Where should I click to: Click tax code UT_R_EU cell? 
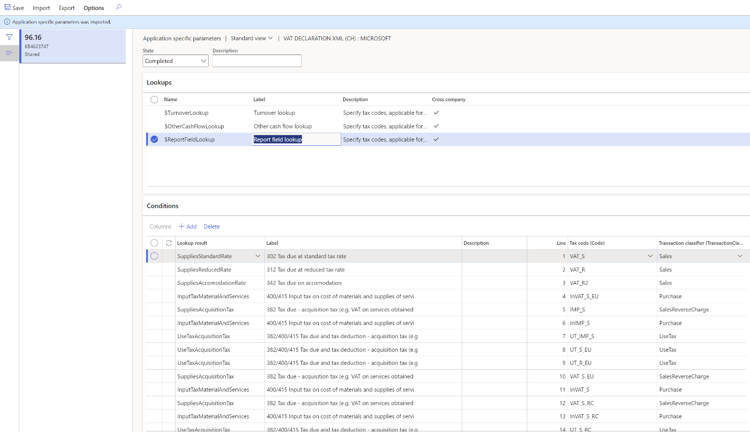click(612, 363)
